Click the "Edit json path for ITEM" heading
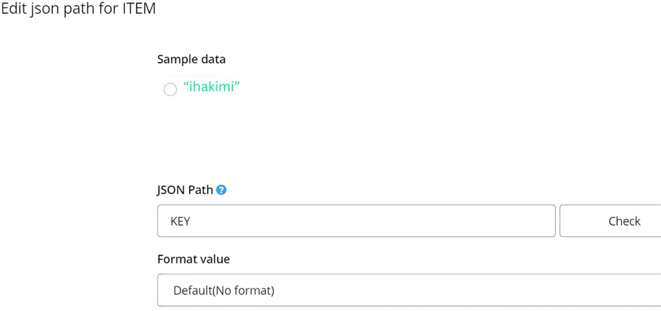Image resolution: width=661 pixels, height=311 pixels. (78, 9)
